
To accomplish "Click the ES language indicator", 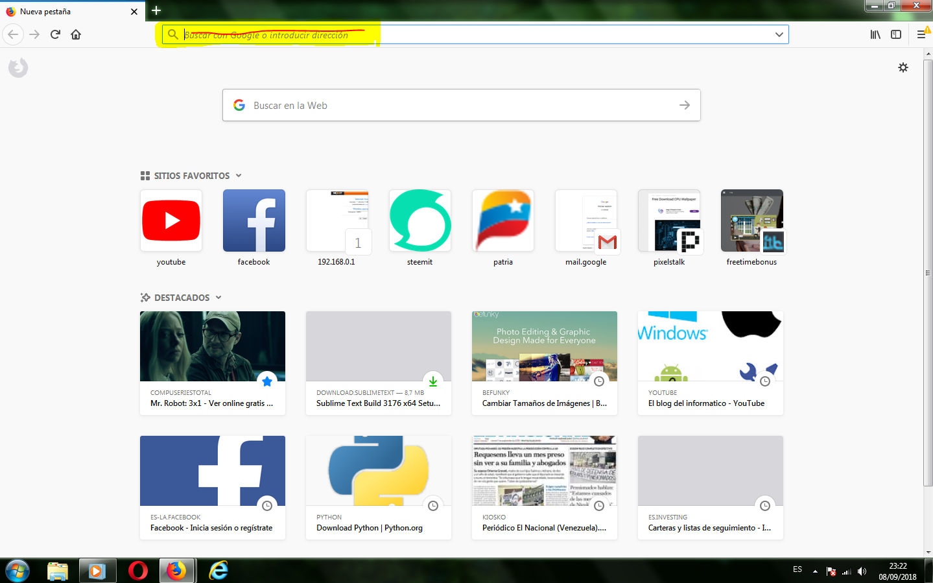I will tap(797, 569).
